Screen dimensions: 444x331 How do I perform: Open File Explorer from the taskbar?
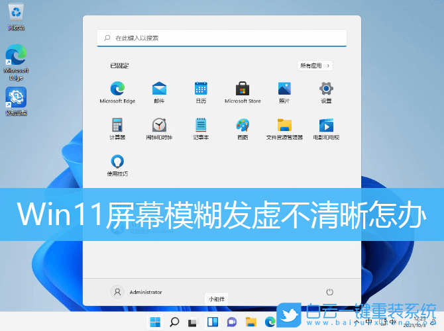click(x=251, y=322)
